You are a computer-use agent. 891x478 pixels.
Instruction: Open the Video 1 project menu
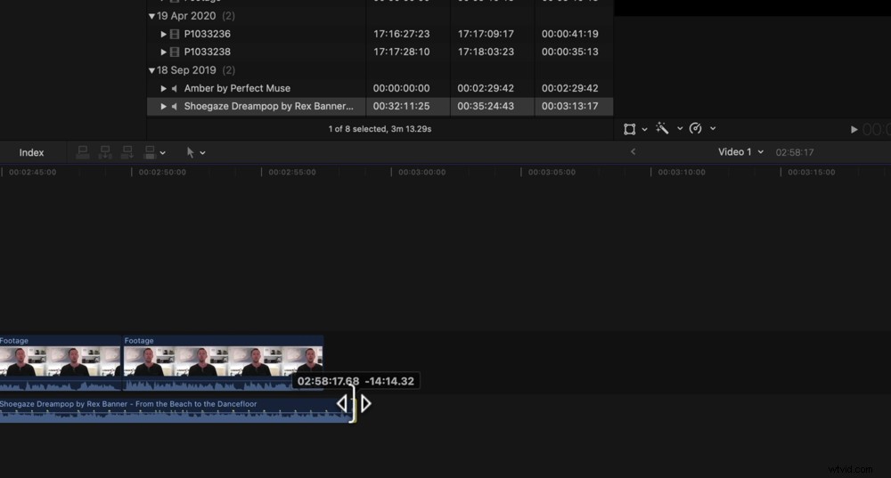click(x=740, y=152)
